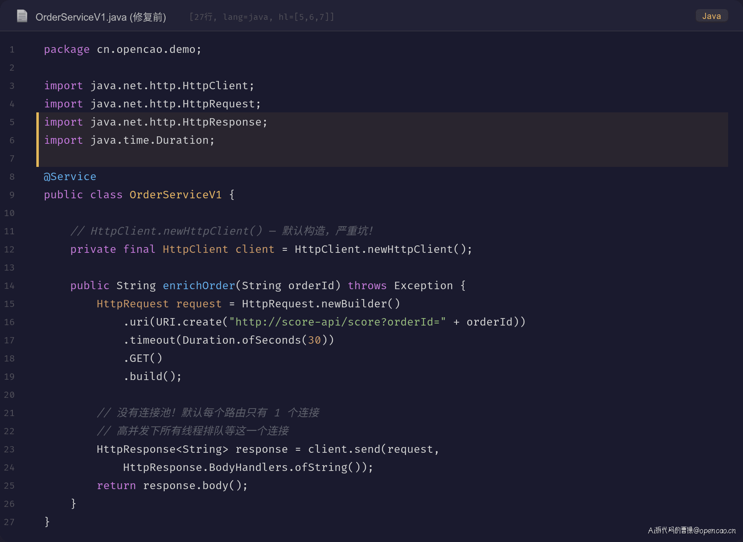Click 'HttpRequest request = HttpRequest.newBuilder()' line

click(248, 304)
